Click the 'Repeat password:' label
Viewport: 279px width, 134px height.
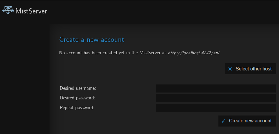pos(77,108)
